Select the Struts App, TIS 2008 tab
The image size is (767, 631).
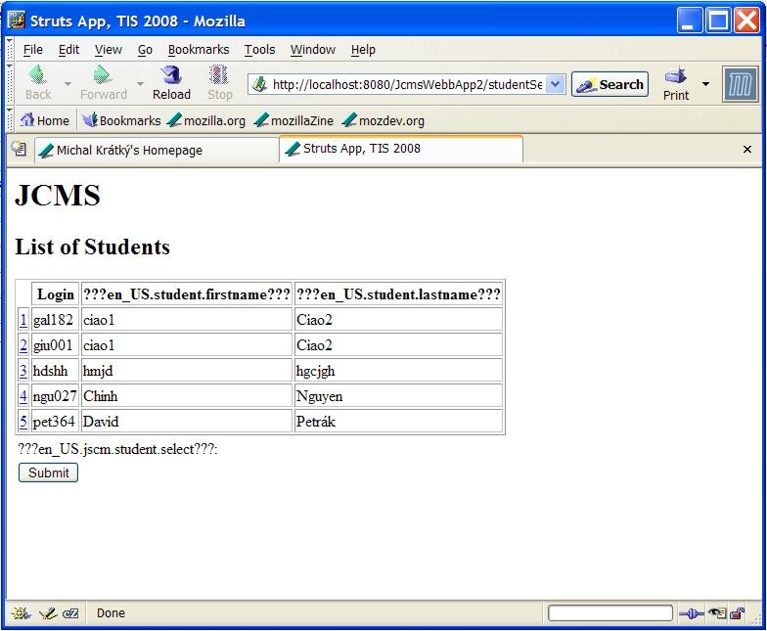point(401,149)
